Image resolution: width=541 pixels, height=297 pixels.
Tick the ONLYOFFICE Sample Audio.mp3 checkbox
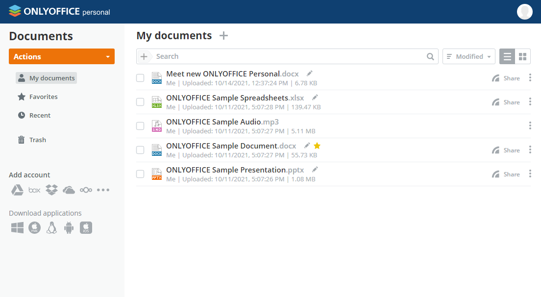[x=140, y=126]
